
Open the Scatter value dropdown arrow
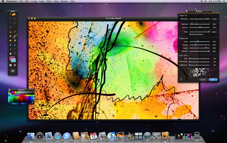pos(217,27)
